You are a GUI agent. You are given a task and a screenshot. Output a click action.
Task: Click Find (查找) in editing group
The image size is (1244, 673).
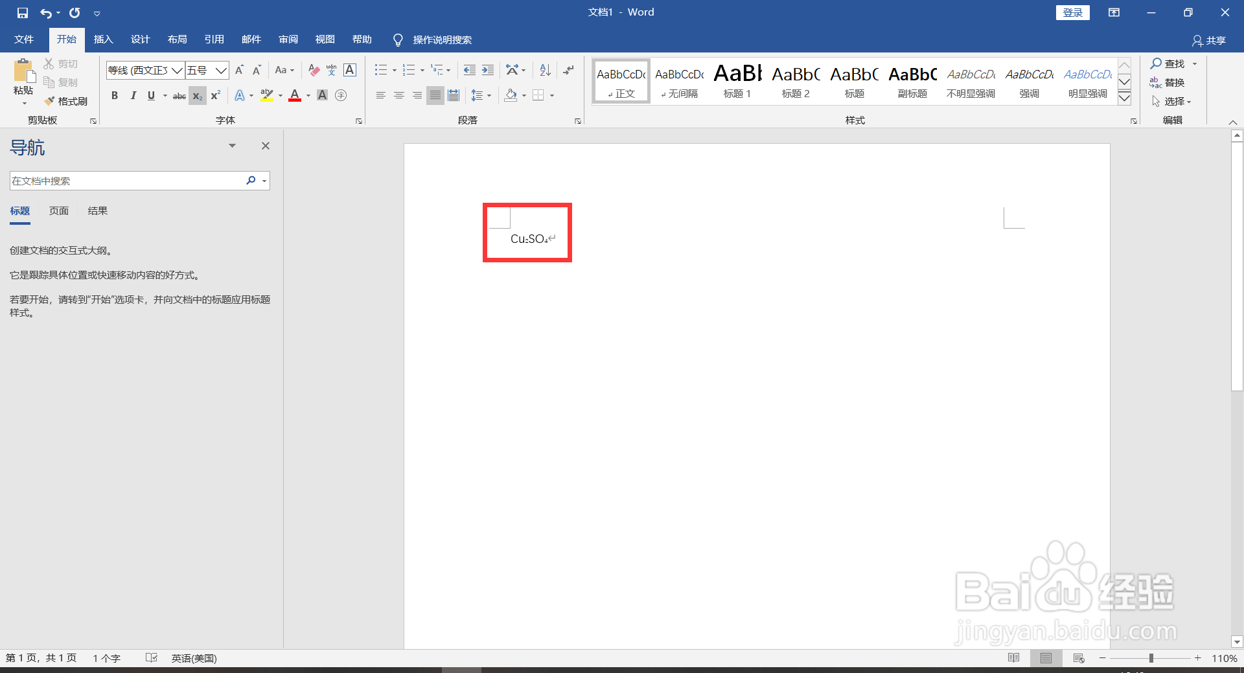(x=1168, y=63)
